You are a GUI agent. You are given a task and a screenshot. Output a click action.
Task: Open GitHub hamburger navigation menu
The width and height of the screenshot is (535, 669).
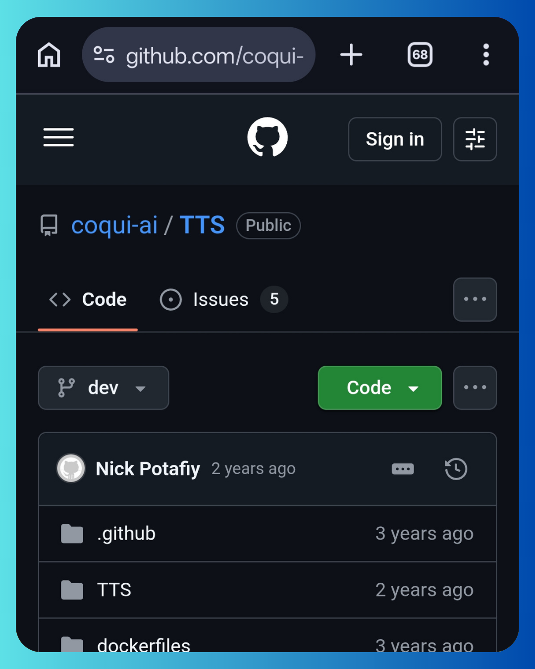tap(58, 138)
